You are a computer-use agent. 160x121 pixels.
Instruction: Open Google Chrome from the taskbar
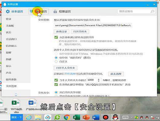67,118
